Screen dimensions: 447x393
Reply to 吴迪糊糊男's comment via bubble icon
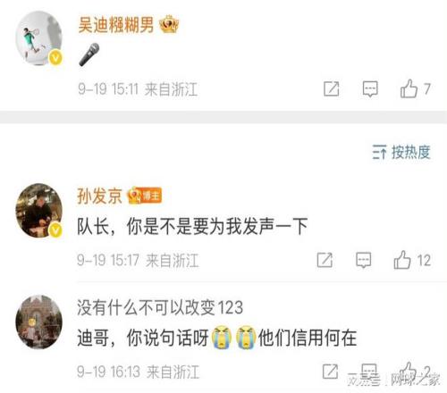coord(370,88)
